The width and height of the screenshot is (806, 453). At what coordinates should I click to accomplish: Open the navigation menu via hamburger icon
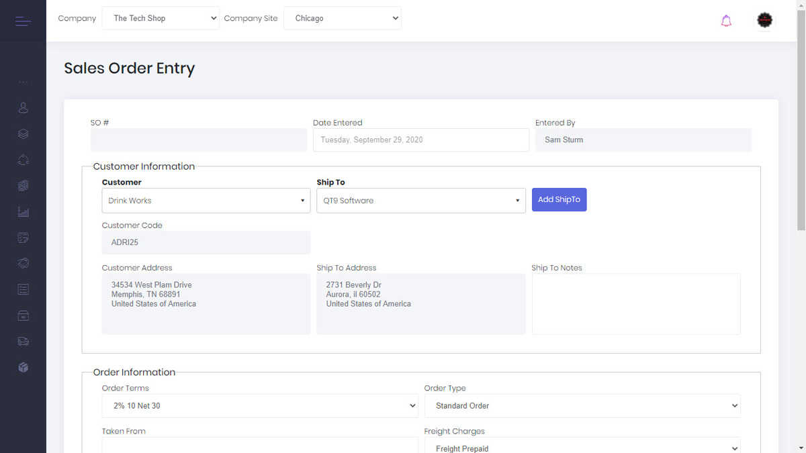(x=22, y=20)
